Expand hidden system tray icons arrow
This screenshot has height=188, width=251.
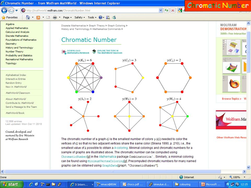(228, 184)
